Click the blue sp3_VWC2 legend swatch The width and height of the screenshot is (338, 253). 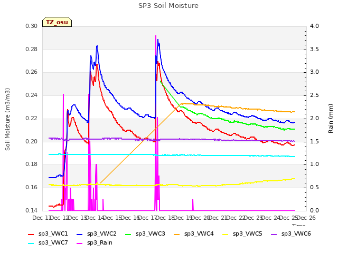[x=80, y=234]
